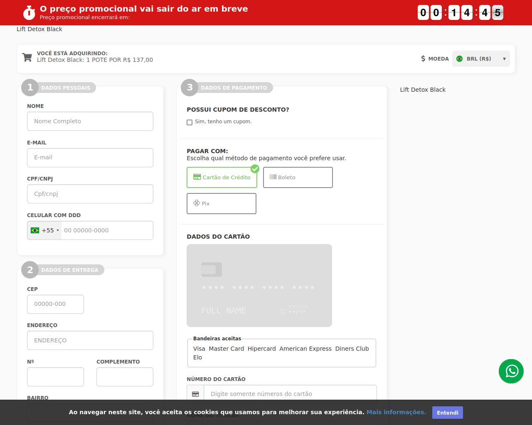The width and height of the screenshot is (532, 425).
Task: Open the +55 country code dropdown
Action: tap(44, 230)
